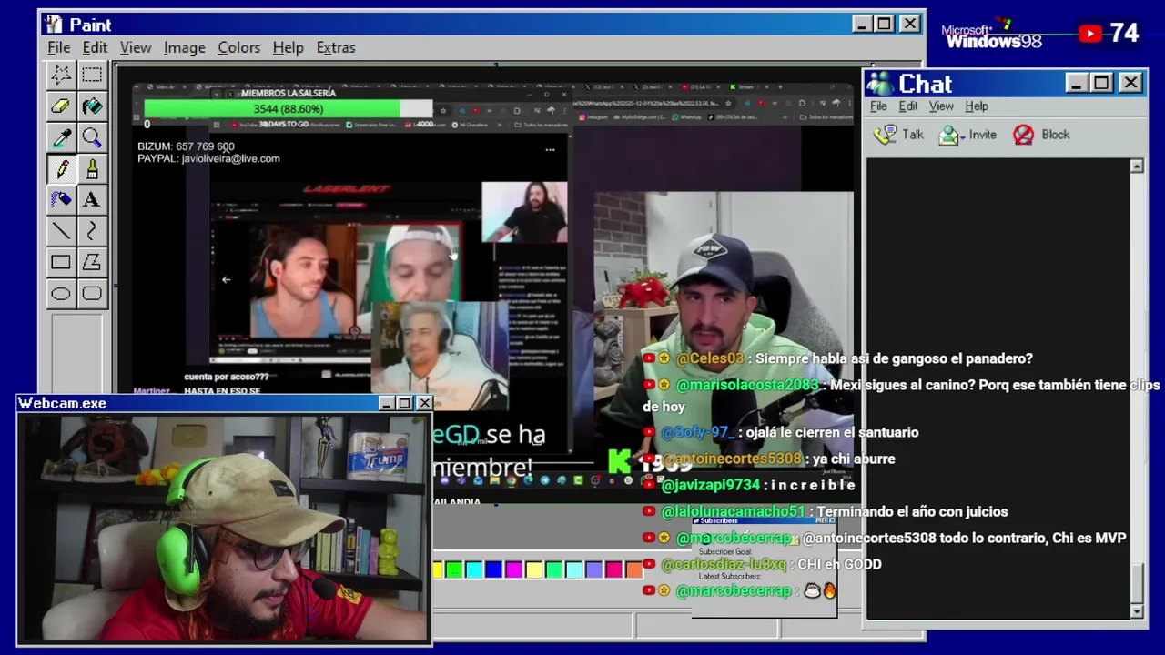
Task: Pick the hot pink color swatch
Action: point(613,570)
